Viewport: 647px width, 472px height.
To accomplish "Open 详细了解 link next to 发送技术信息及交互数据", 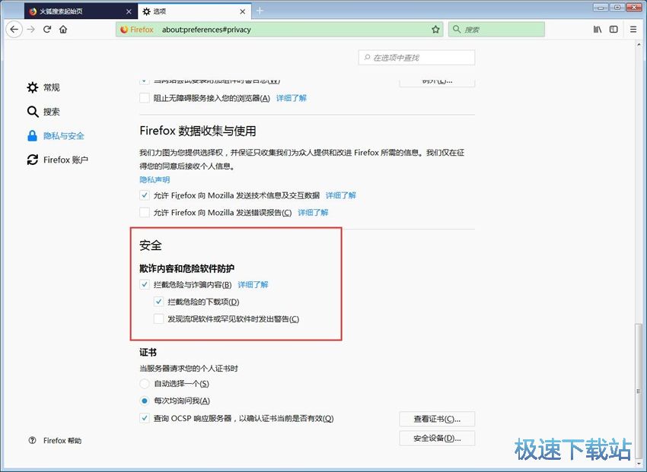I will [341, 195].
